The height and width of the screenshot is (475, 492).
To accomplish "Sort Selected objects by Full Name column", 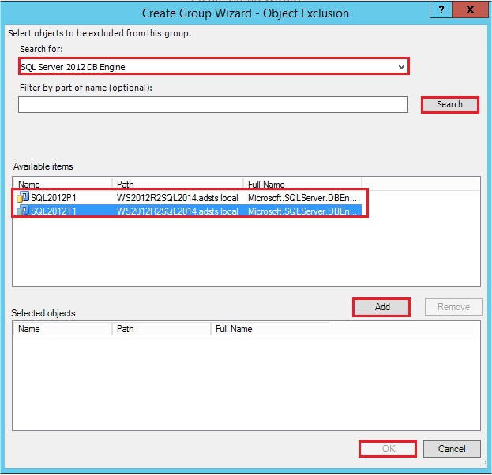I will click(270, 329).
